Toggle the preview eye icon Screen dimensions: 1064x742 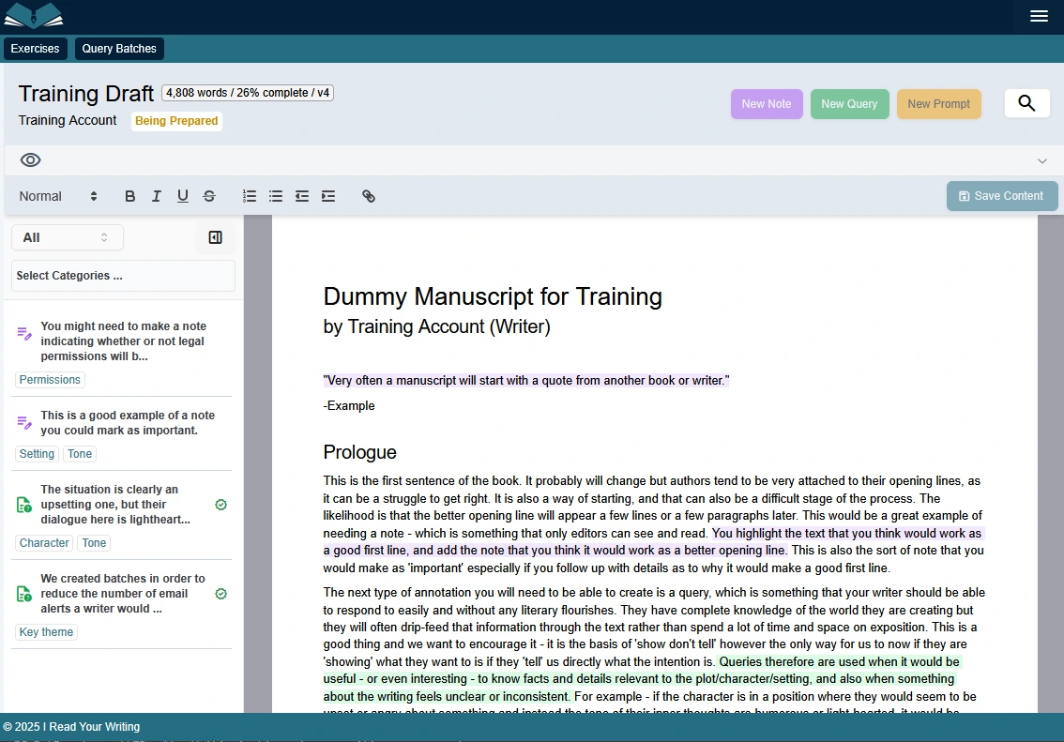pos(30,159)
